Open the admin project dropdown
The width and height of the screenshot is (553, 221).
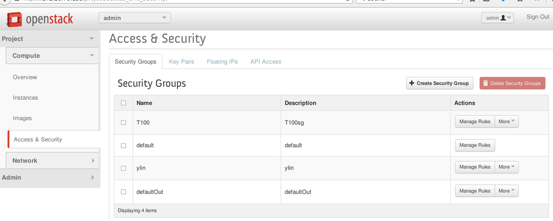click(x=135, y=18)
